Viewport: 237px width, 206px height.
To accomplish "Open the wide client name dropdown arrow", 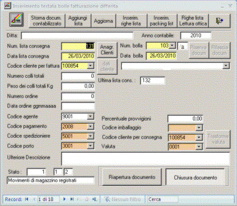I will click(x=226, y=66).
